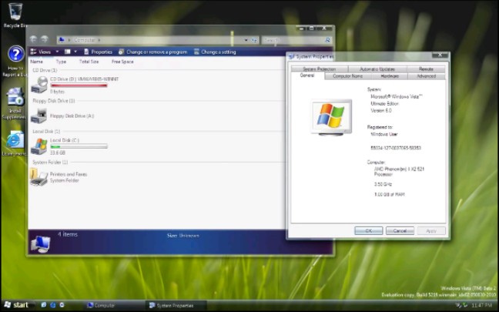Click the Local Disk (C:) usage bar

pyautogui.click(x=79, y=146)
